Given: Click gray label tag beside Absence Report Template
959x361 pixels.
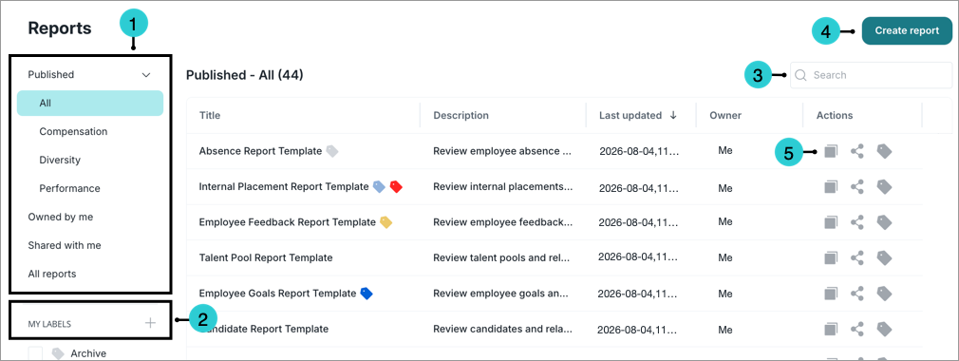Looking at the screenshot, I should click(x=331, y=150).
